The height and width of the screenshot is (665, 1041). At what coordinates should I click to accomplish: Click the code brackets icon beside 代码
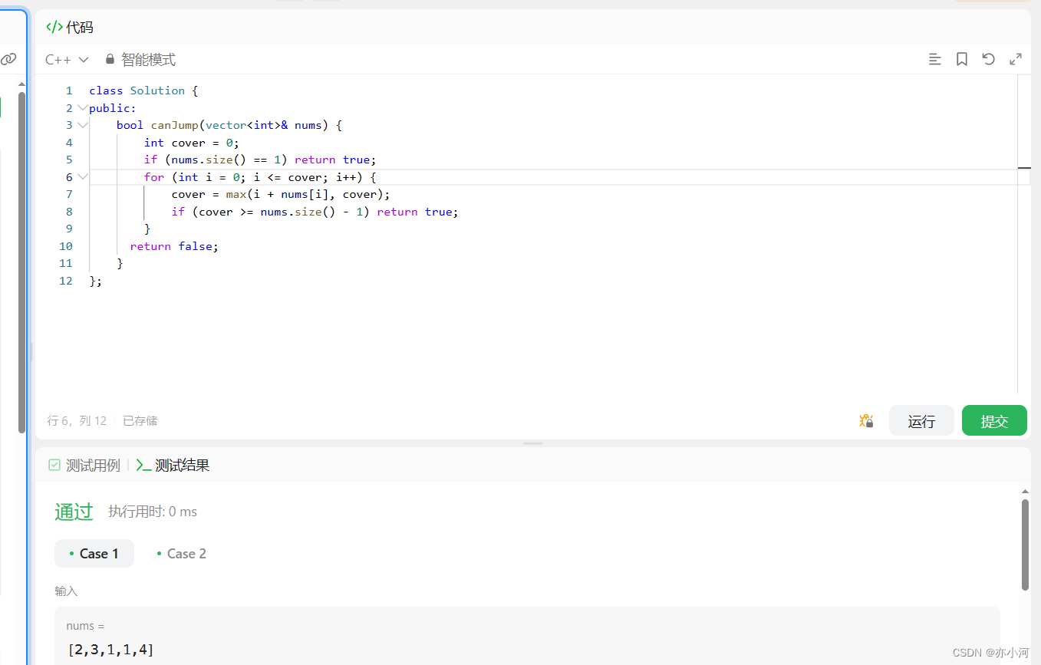coord(54,27)
